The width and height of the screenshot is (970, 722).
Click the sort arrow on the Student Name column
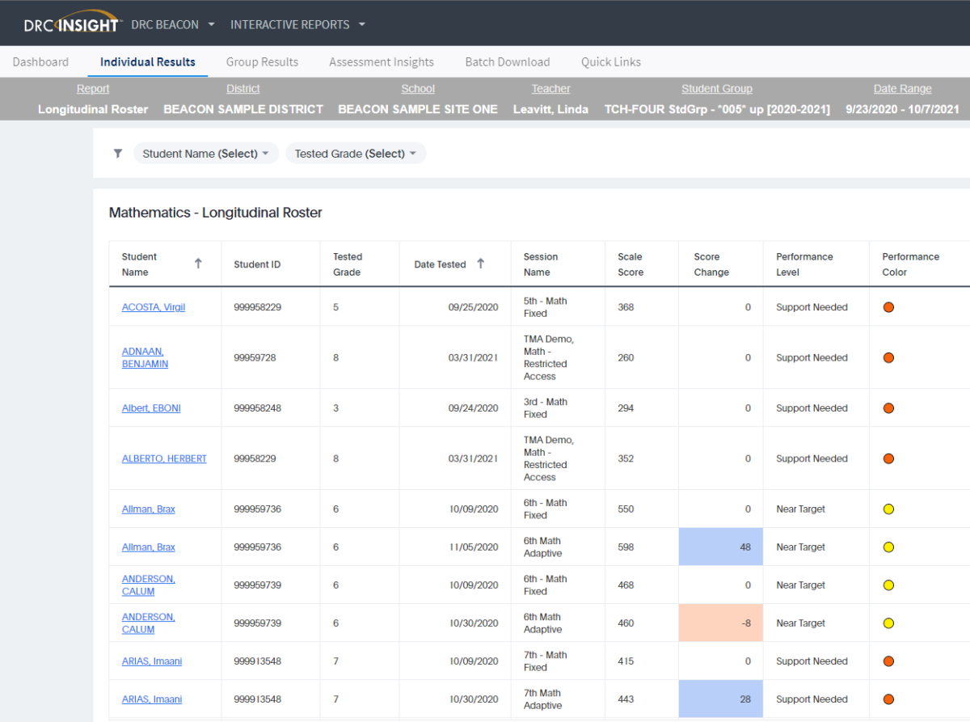pos(198,264)
